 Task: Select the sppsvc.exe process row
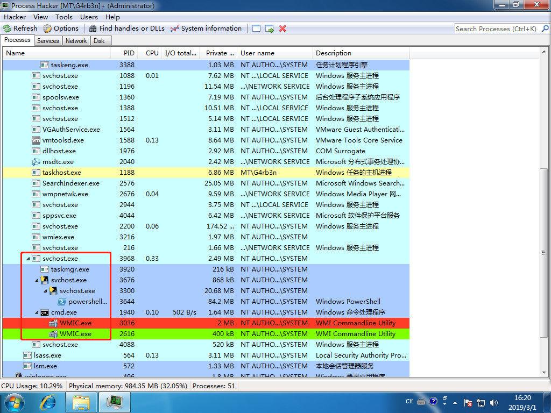click(x=206, y=216)
